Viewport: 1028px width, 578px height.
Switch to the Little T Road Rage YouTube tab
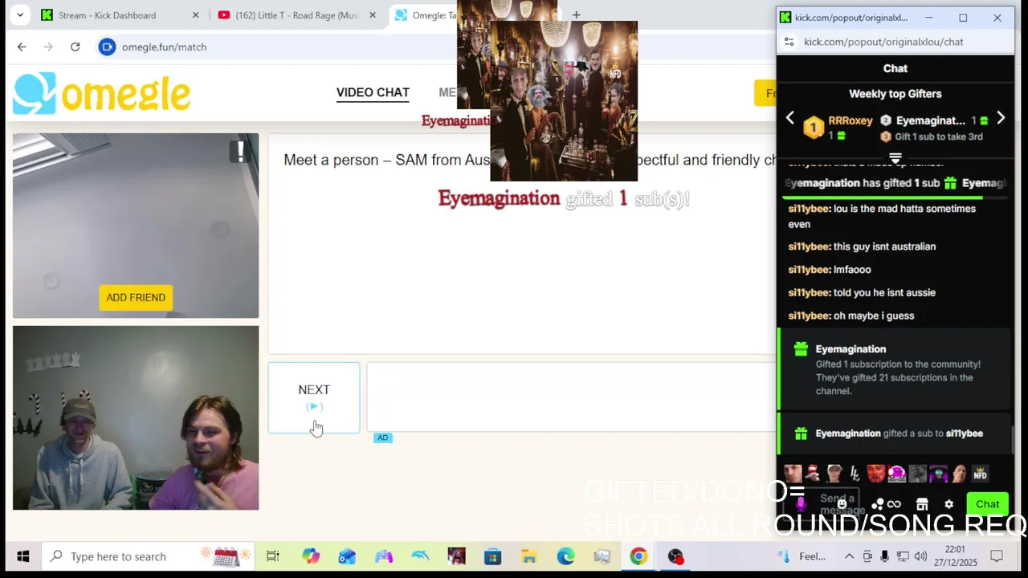click(x=297, y=14)
